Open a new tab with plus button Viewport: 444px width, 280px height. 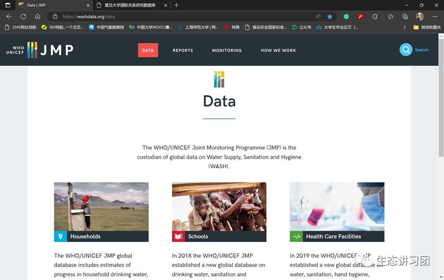click(x=177, y=5)
